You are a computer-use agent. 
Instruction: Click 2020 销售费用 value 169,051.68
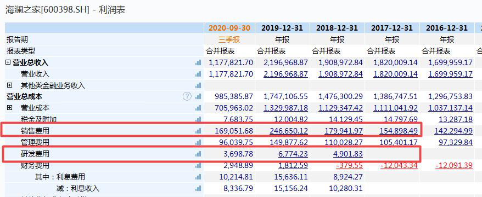(234, 131)
